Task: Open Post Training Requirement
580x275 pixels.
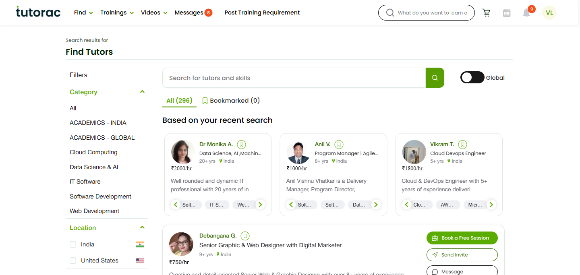Action: tap(262, 12)
